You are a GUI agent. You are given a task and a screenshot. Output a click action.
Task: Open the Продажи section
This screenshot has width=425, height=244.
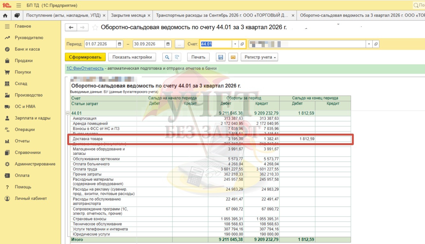[24, 61]
